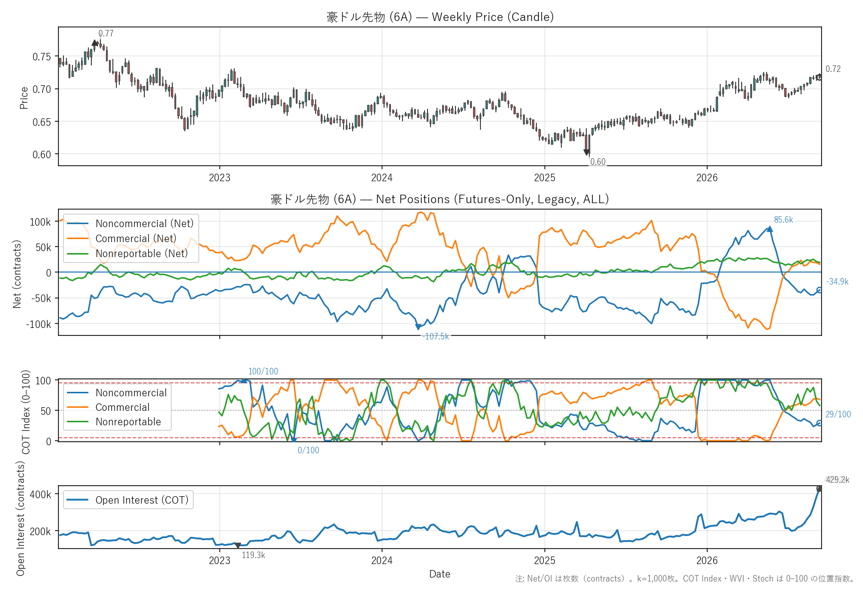Click the Open Interest (COT) legend entry

128,500
